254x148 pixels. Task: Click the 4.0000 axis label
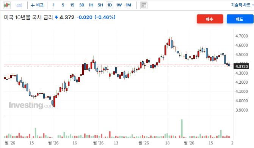241,101
